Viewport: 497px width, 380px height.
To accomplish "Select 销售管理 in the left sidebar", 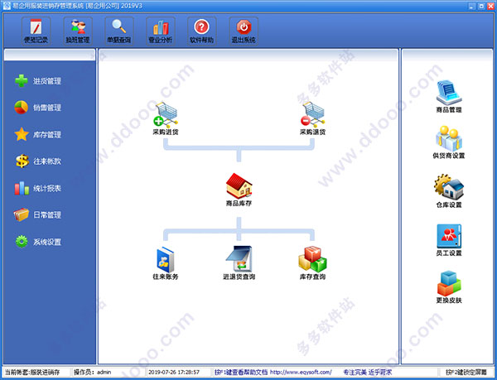I will tap(38, 108).
